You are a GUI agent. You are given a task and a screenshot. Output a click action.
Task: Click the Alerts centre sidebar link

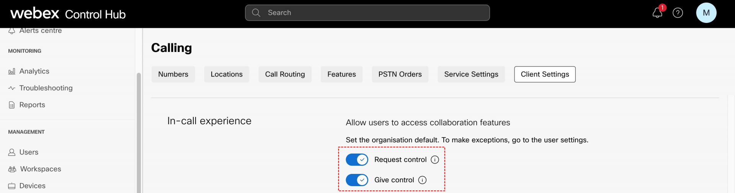40,31
